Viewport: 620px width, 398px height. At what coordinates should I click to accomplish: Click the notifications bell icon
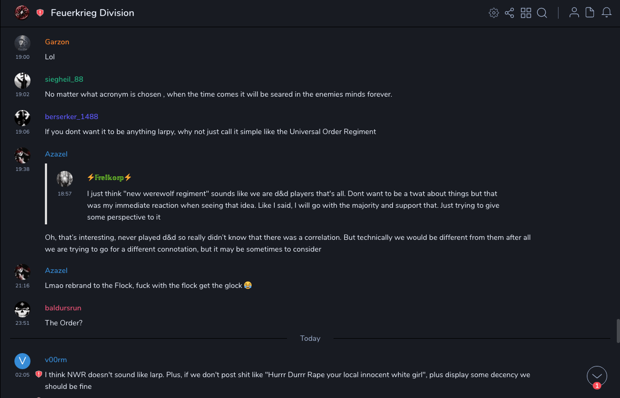[607, 13]
